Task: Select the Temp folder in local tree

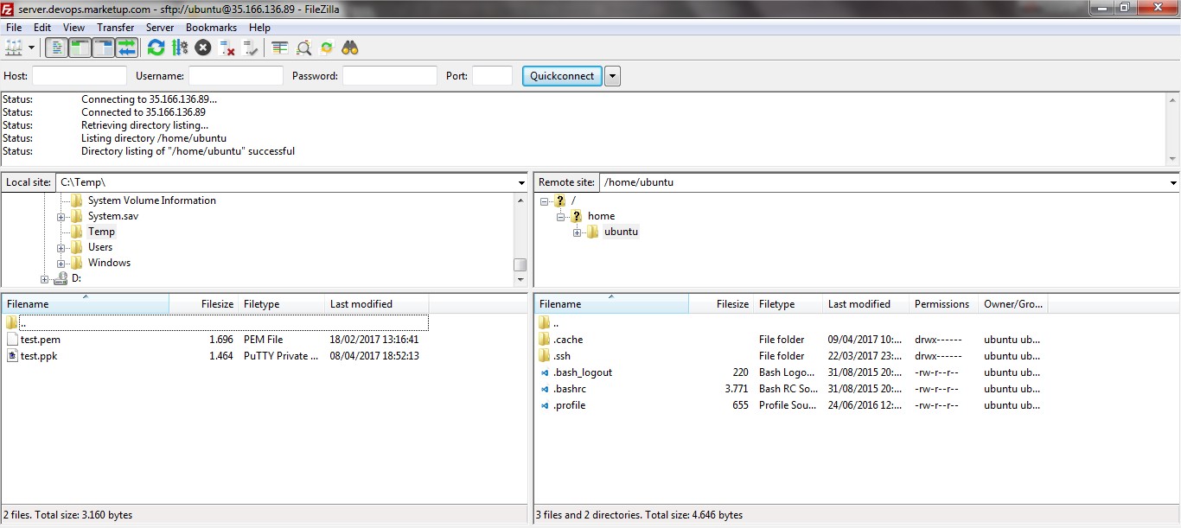Action: [101, 232]
